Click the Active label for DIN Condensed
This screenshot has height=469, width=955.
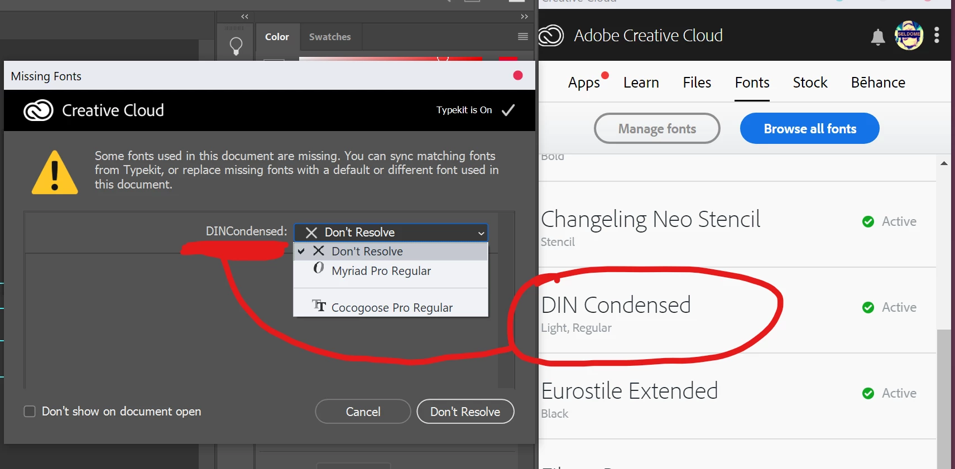click(899, 307)
